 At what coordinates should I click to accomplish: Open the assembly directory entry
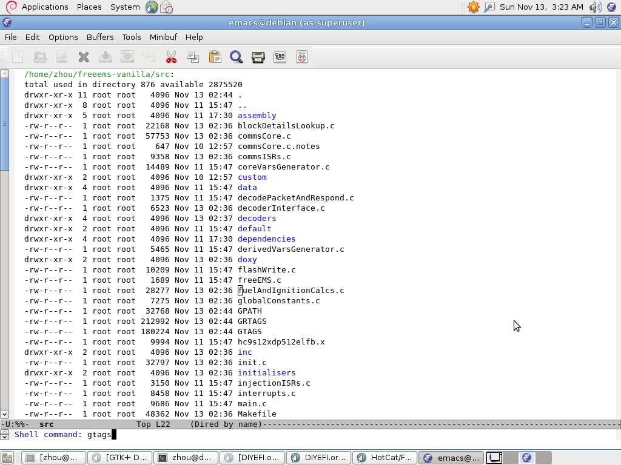click(x=257, y=115)
